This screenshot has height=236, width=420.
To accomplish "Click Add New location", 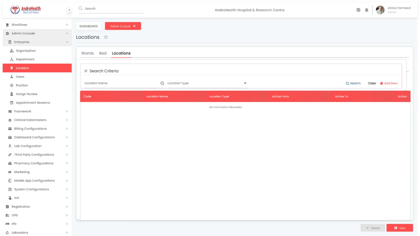I will (389, 83).
